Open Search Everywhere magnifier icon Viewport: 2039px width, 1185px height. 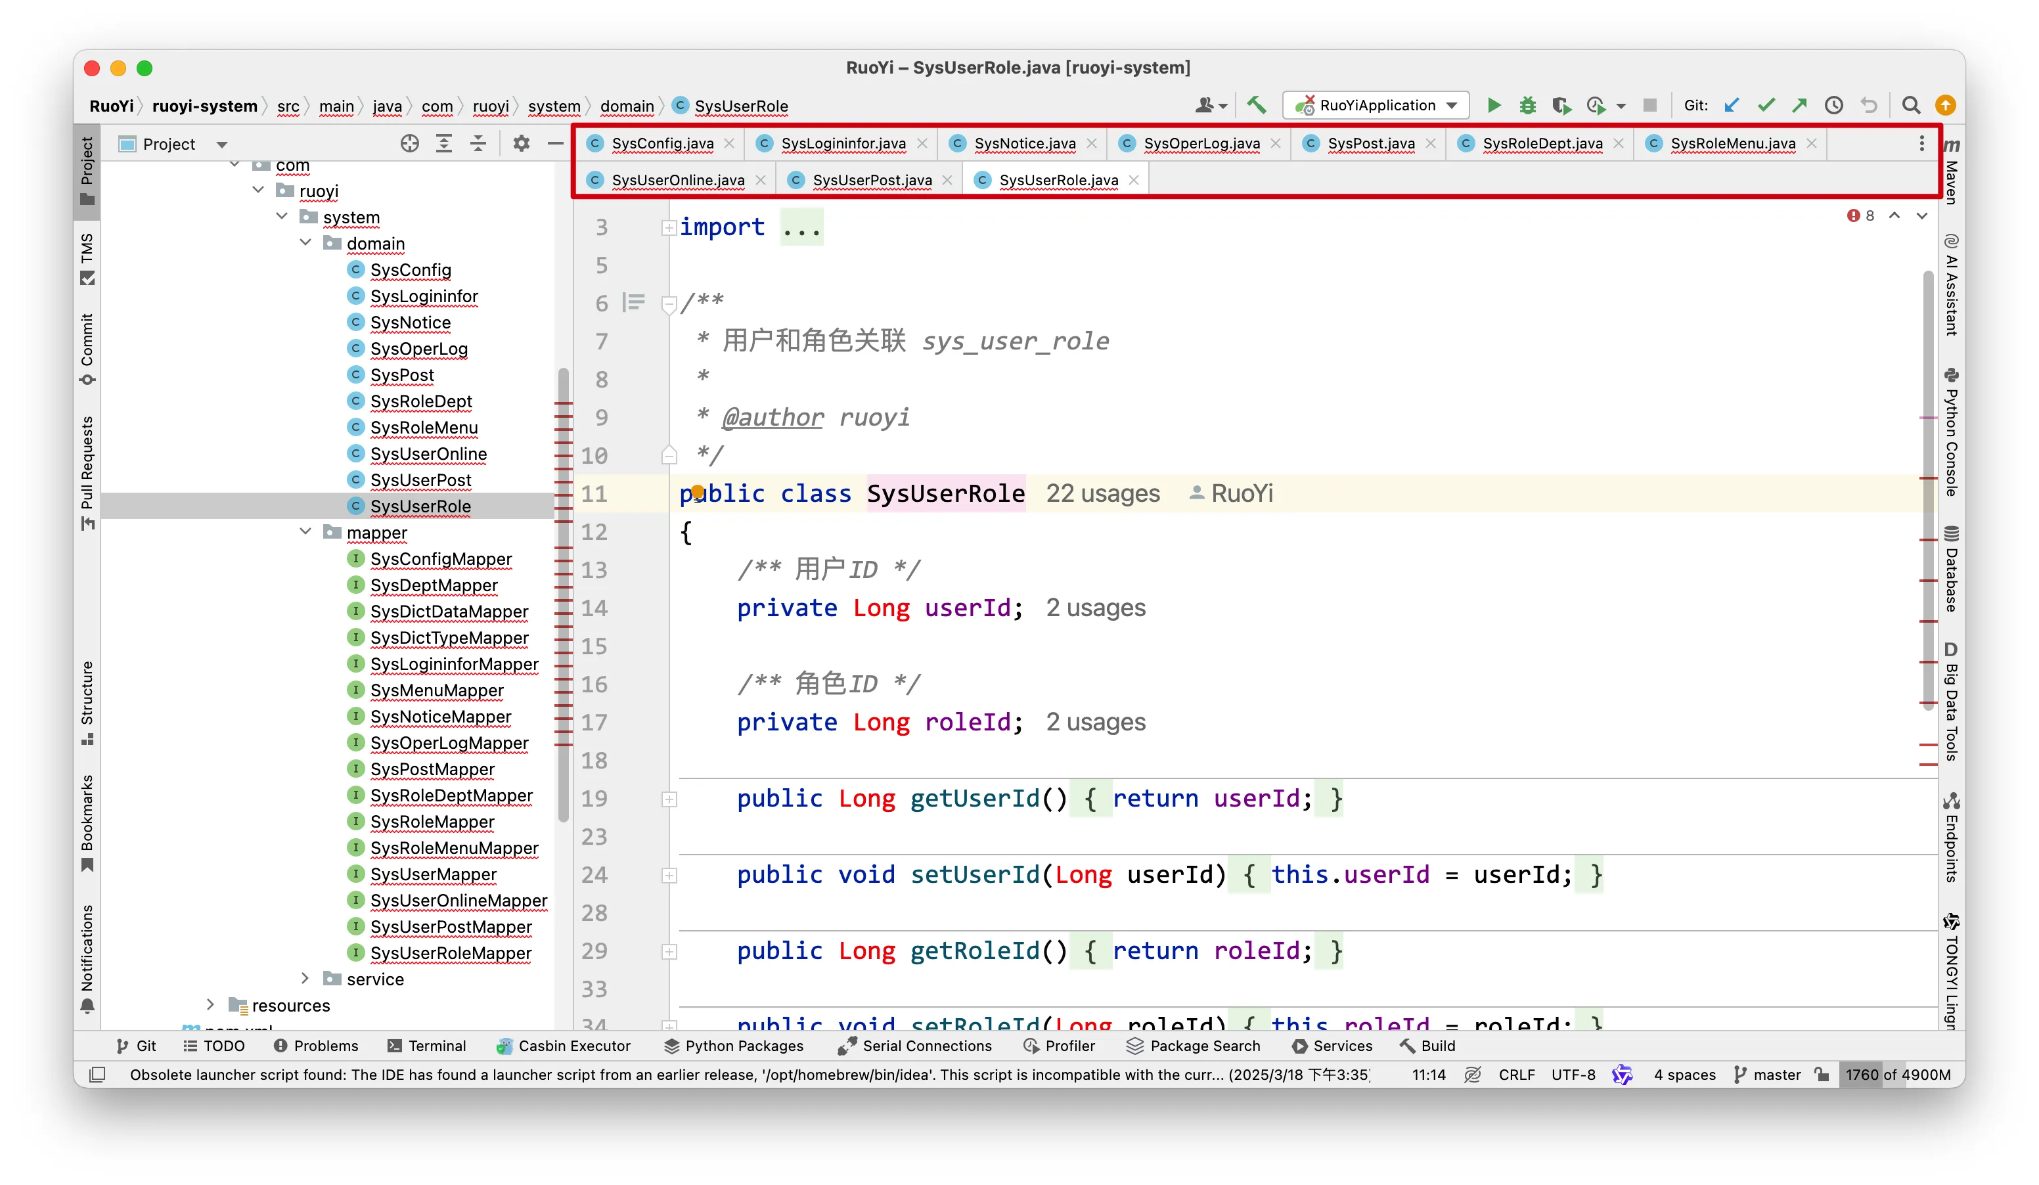1910,105
